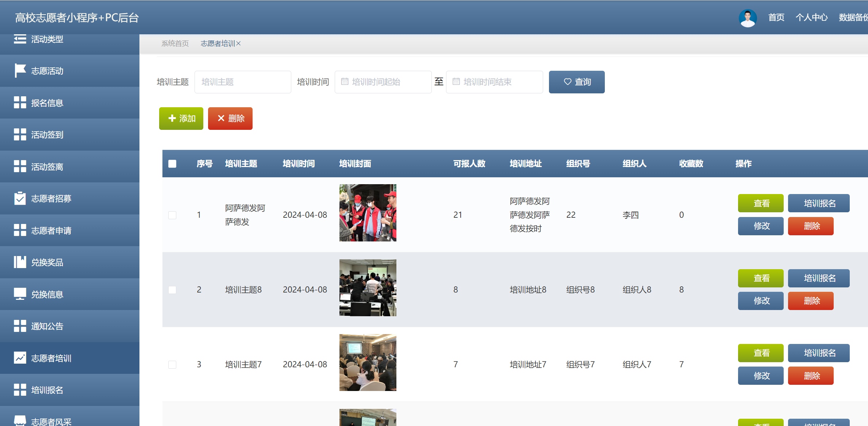
Task: Click the grid icon beside 志愿者申请
Action: pyautogui.click(x=20, y=230)
